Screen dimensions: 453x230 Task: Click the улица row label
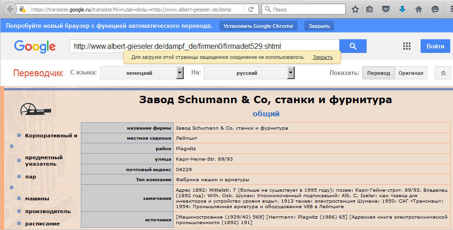click(x=163, y=159)
